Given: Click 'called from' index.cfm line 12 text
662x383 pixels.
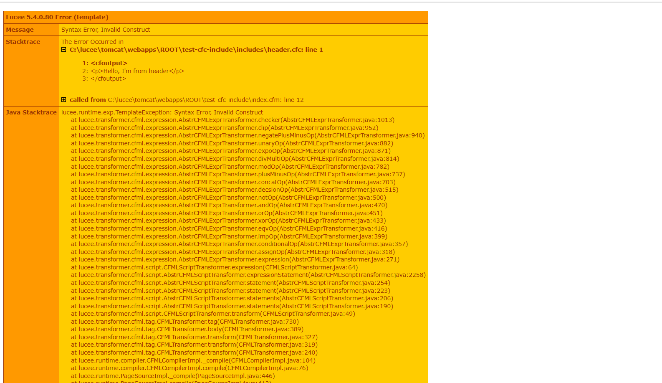Looking at the screenshot, I should point(187,100).
